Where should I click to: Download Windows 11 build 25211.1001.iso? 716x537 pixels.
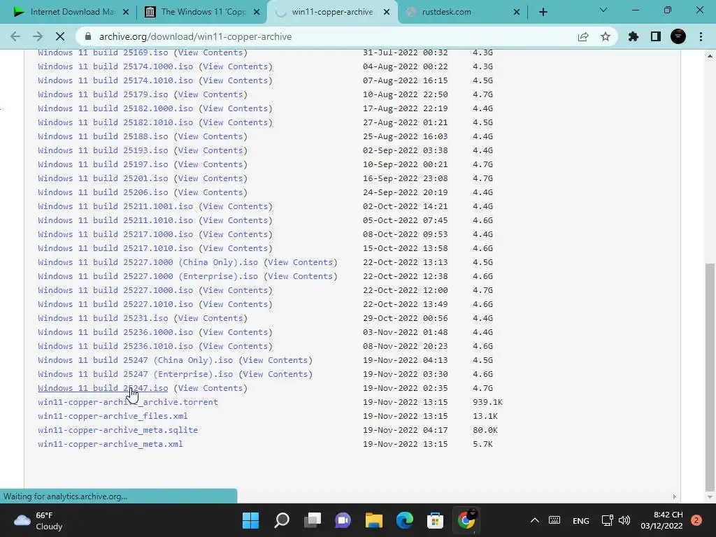(x=115, y=206)
